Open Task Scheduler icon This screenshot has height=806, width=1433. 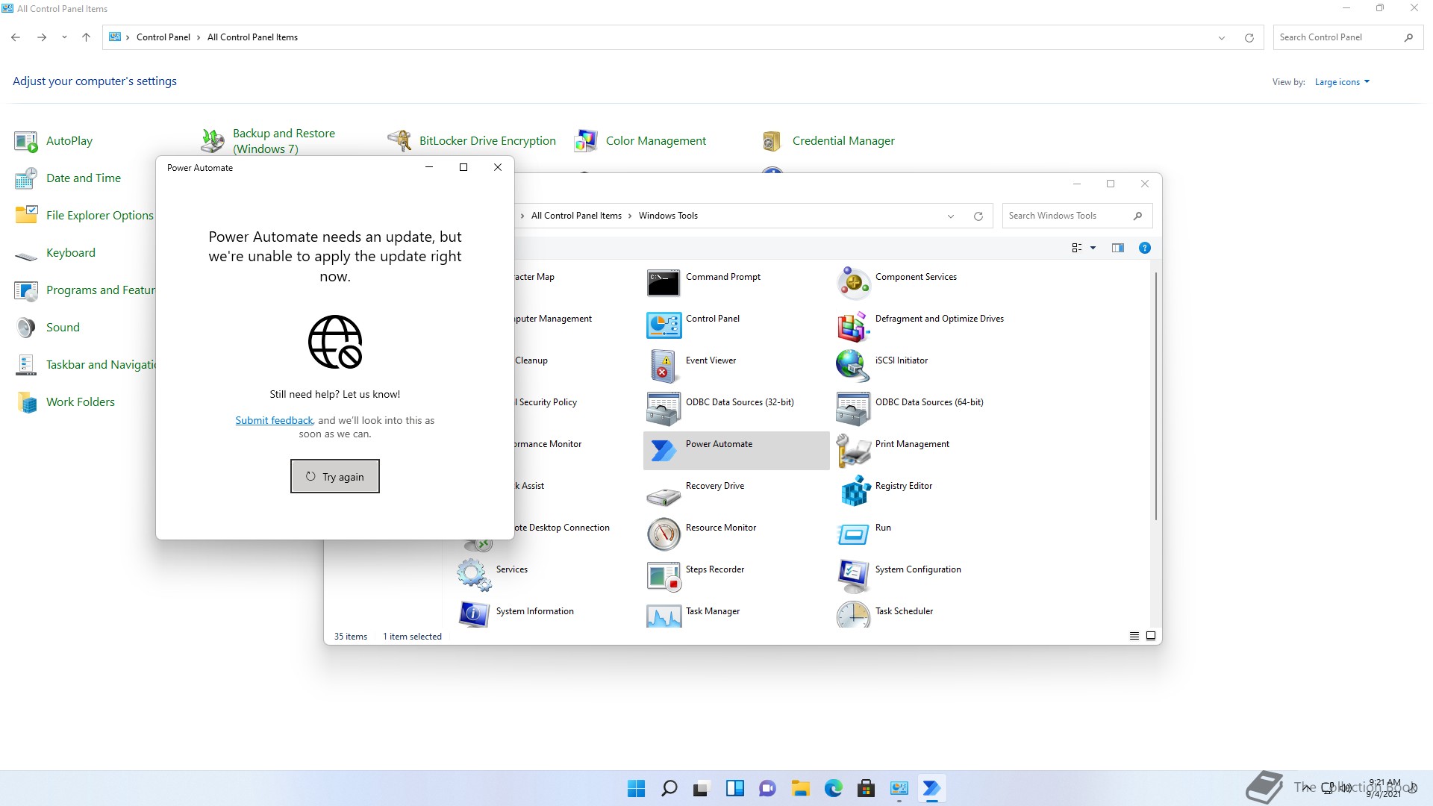(x=853, y=614)
